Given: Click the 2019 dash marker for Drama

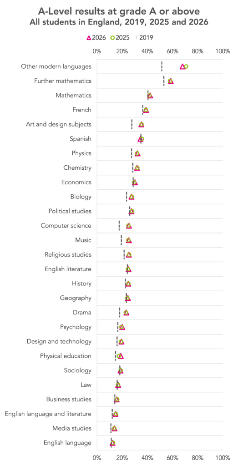Looking at the screenshot, I should (120, 312).
